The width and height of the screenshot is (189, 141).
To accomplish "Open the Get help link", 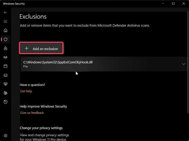I will pos(26,91).
